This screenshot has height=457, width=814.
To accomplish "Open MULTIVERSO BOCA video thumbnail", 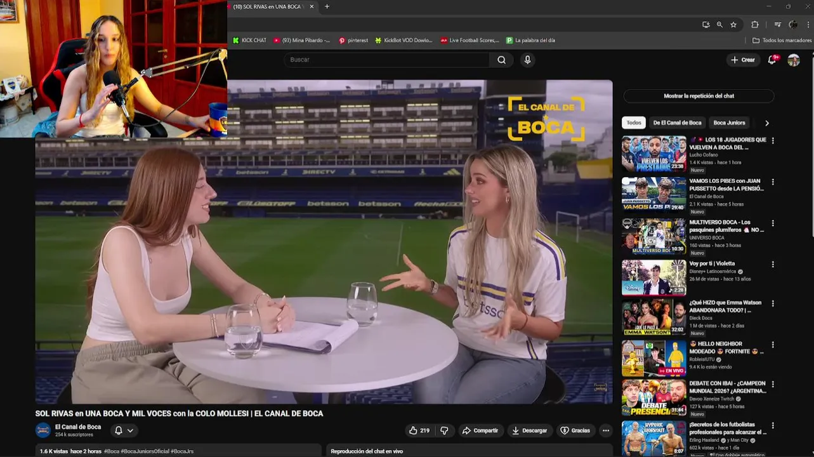I will pyautogui.click(x=653, y=236).
